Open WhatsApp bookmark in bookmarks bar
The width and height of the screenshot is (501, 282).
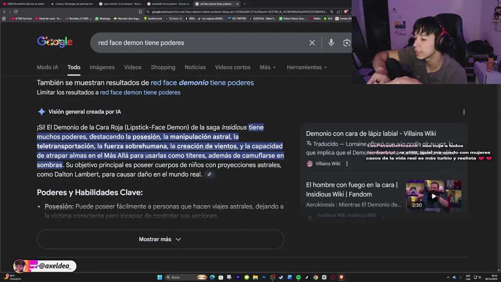(103, 18)
